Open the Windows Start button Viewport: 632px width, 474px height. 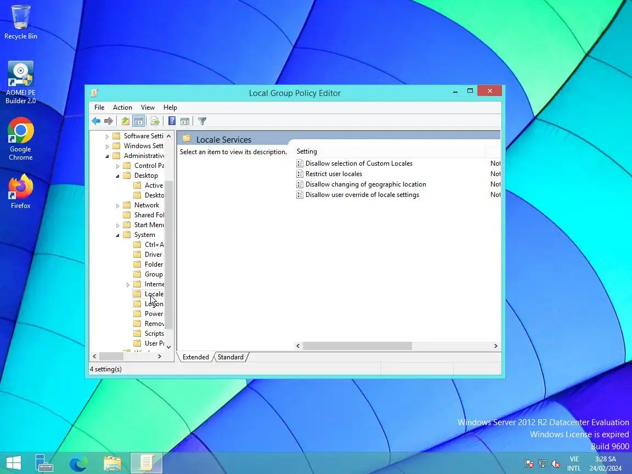click(x=14, y=463)
